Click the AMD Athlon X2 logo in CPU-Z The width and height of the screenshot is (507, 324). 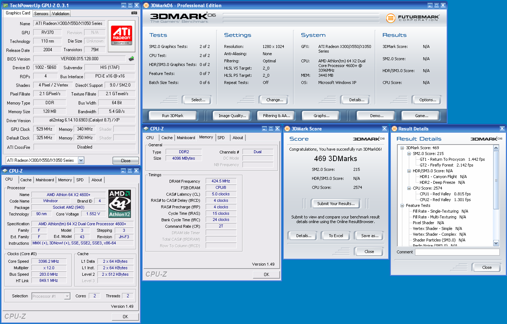coord(119,204)
